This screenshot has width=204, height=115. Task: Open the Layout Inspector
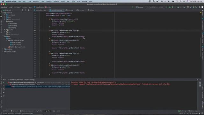tap(194, 111)
